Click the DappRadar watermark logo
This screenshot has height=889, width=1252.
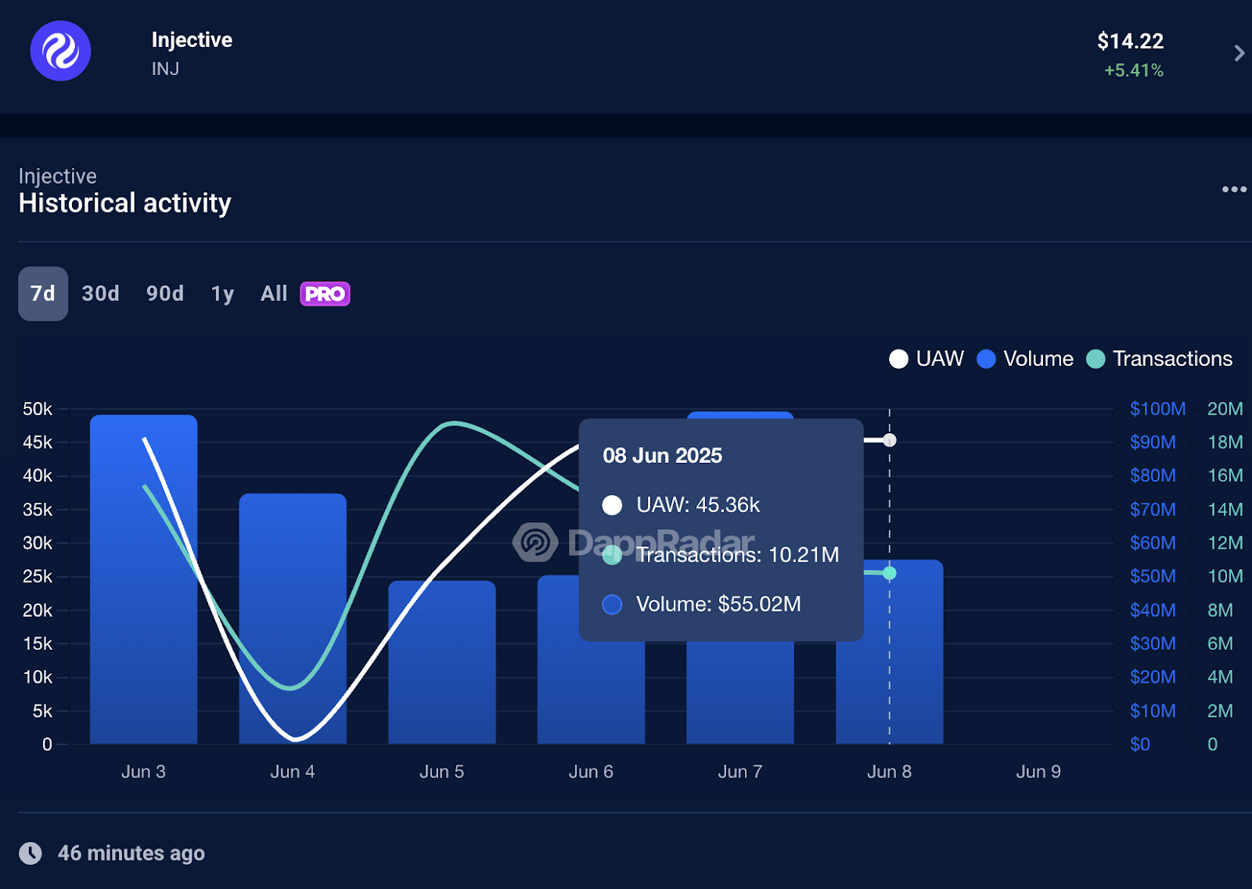pyautogui.click(x=535, y=542)
